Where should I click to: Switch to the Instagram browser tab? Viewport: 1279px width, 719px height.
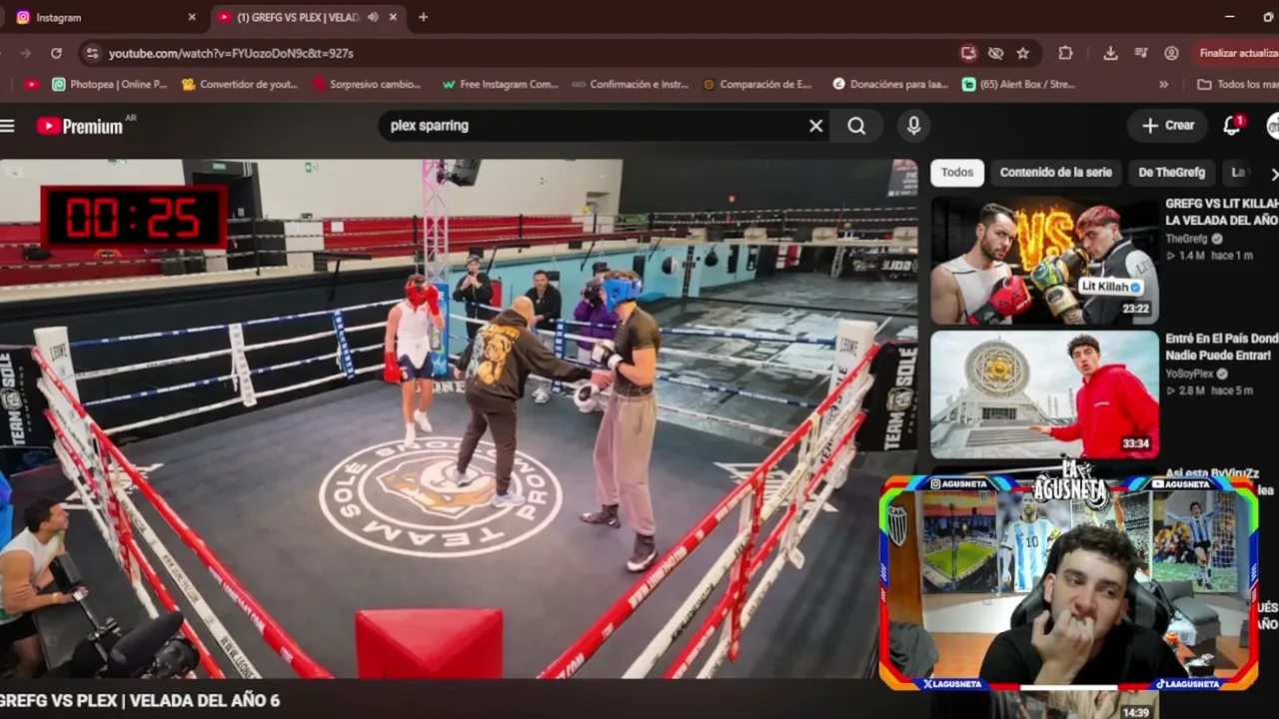click(105, 17)
